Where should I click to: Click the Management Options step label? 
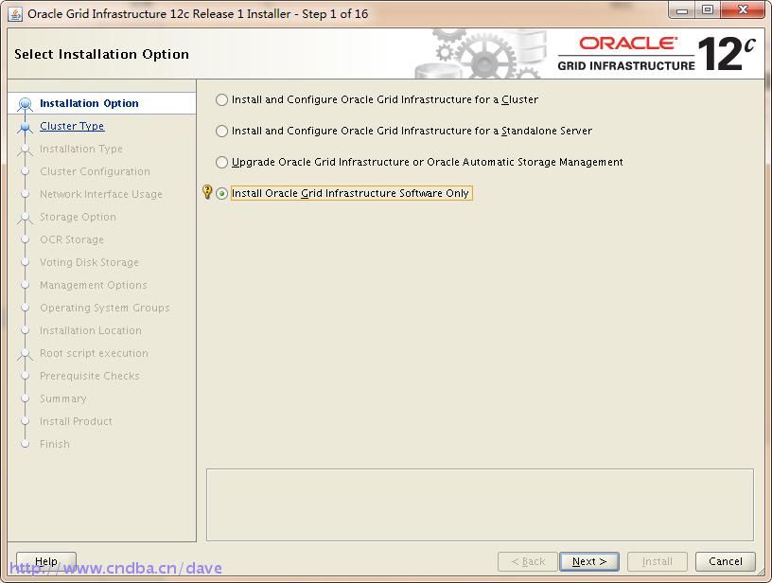click(94, 285)
